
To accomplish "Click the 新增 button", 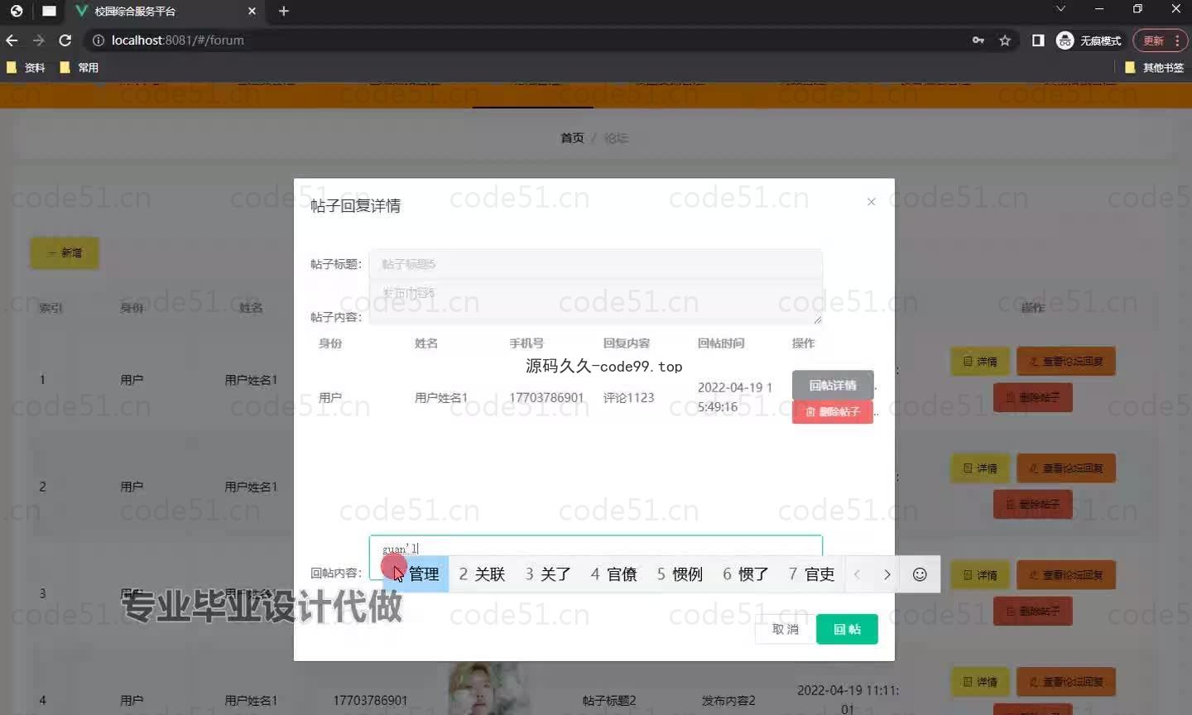I will (65, 253).
